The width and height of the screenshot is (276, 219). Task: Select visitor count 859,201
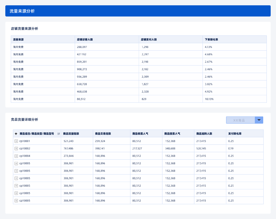pyautogui.click(x=82, y=62)
